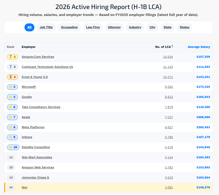This screenshot has width=219, height=195.
Task: Click Cognizant's 11,140 LCA count
Action: click(x=168, y=67)
